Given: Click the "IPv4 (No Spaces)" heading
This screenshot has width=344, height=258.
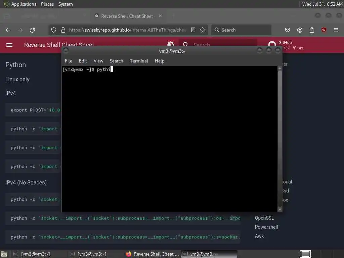Looking at the screenshot, I should tap(26, 182).
